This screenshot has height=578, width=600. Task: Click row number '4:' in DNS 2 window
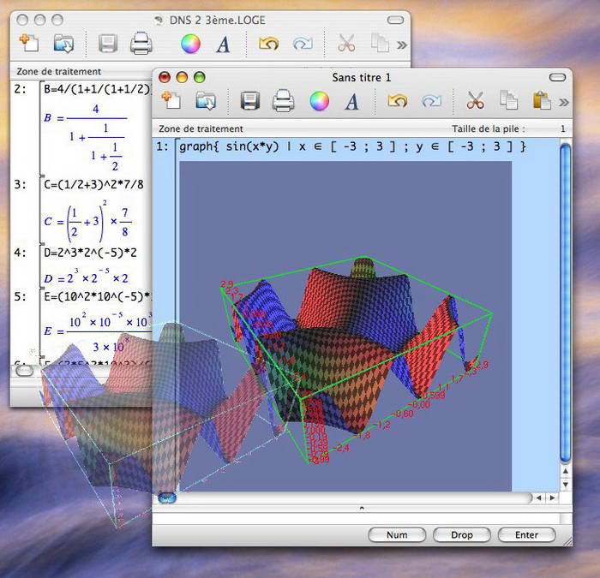click(x=21, y=253)
